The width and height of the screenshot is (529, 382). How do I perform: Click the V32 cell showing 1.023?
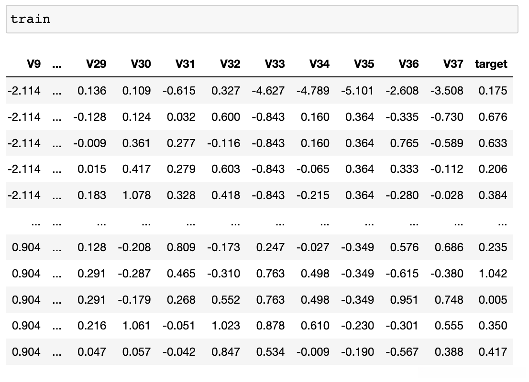226,326
